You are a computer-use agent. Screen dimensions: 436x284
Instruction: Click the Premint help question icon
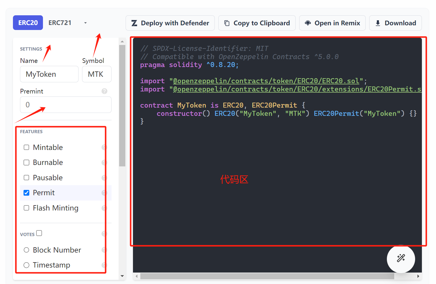click(x=104, y=91)
